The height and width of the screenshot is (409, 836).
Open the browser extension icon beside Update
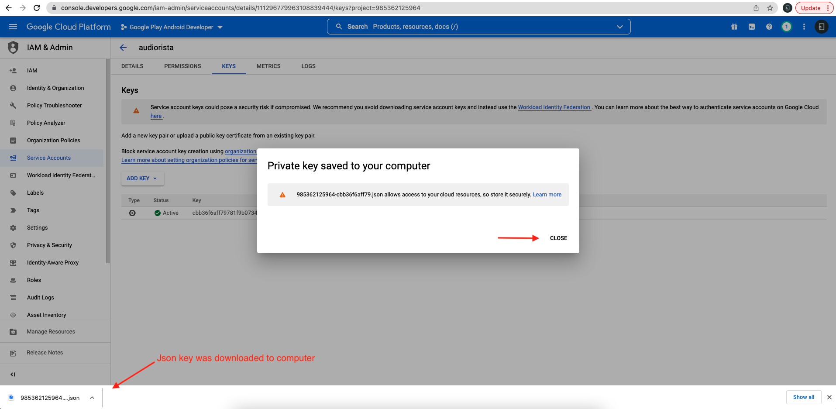click(x=787, y=8)
